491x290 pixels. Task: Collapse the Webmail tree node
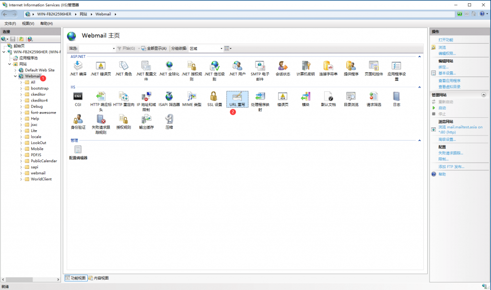tap(15, 76)
